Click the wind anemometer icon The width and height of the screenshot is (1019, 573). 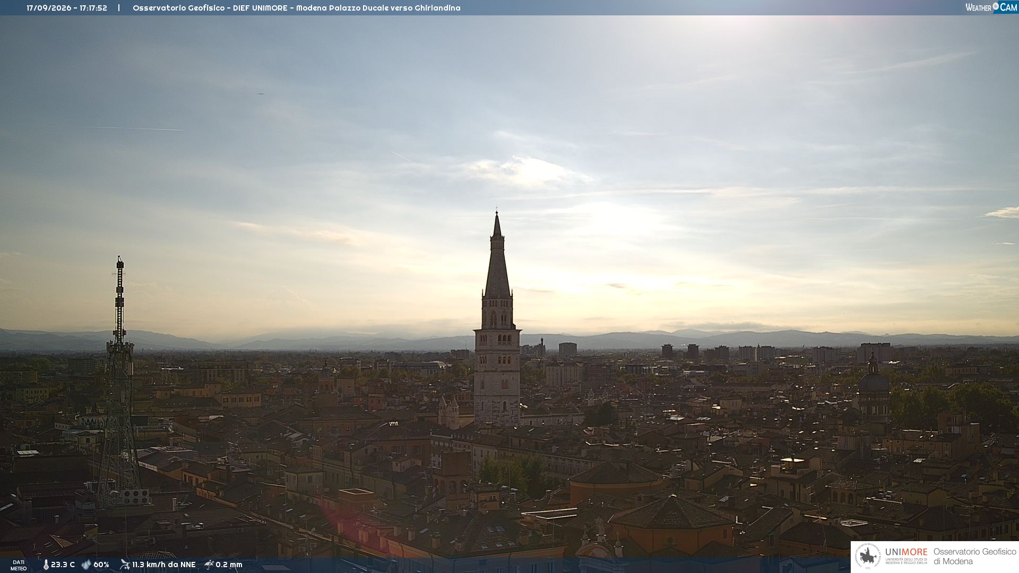click(x=125, y=565)
